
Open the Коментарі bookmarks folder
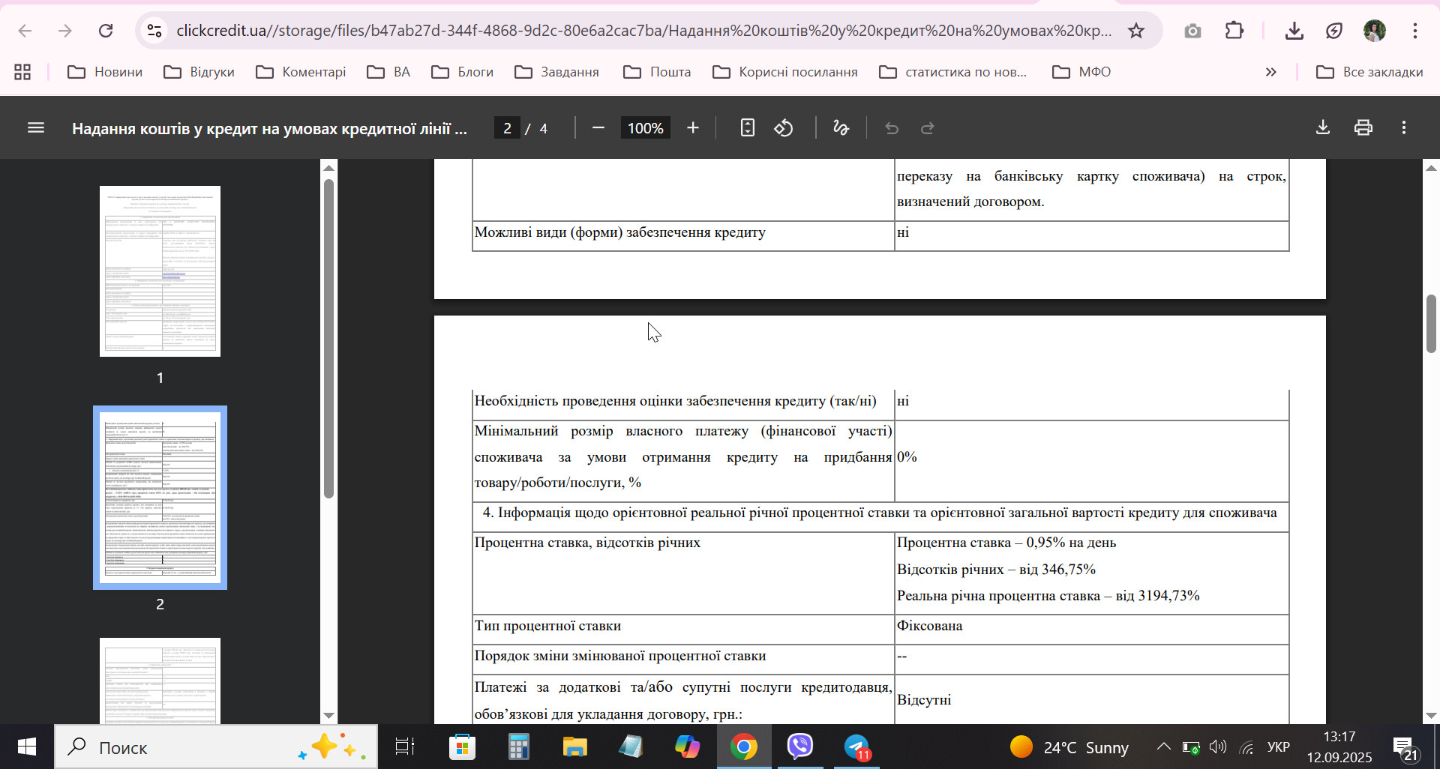click(x=301, y=72)
